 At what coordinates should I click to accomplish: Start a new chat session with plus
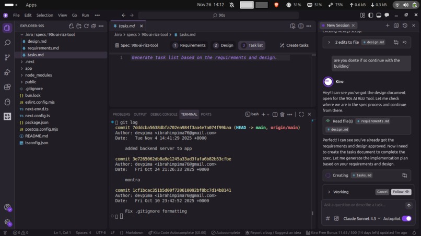(x=388, y=25)
